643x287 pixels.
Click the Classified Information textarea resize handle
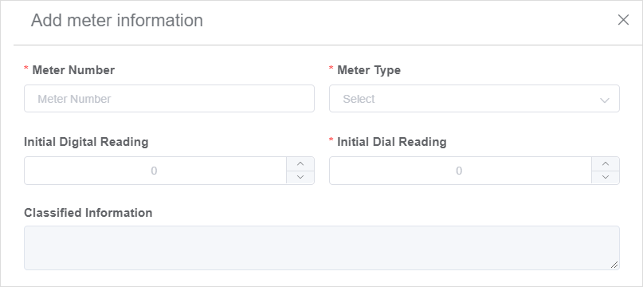tap(614, 265)
